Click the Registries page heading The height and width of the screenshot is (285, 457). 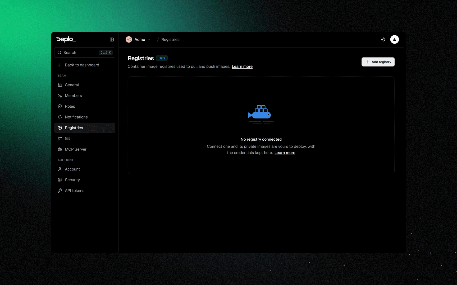pyautogui.click(x=141, y=58)
